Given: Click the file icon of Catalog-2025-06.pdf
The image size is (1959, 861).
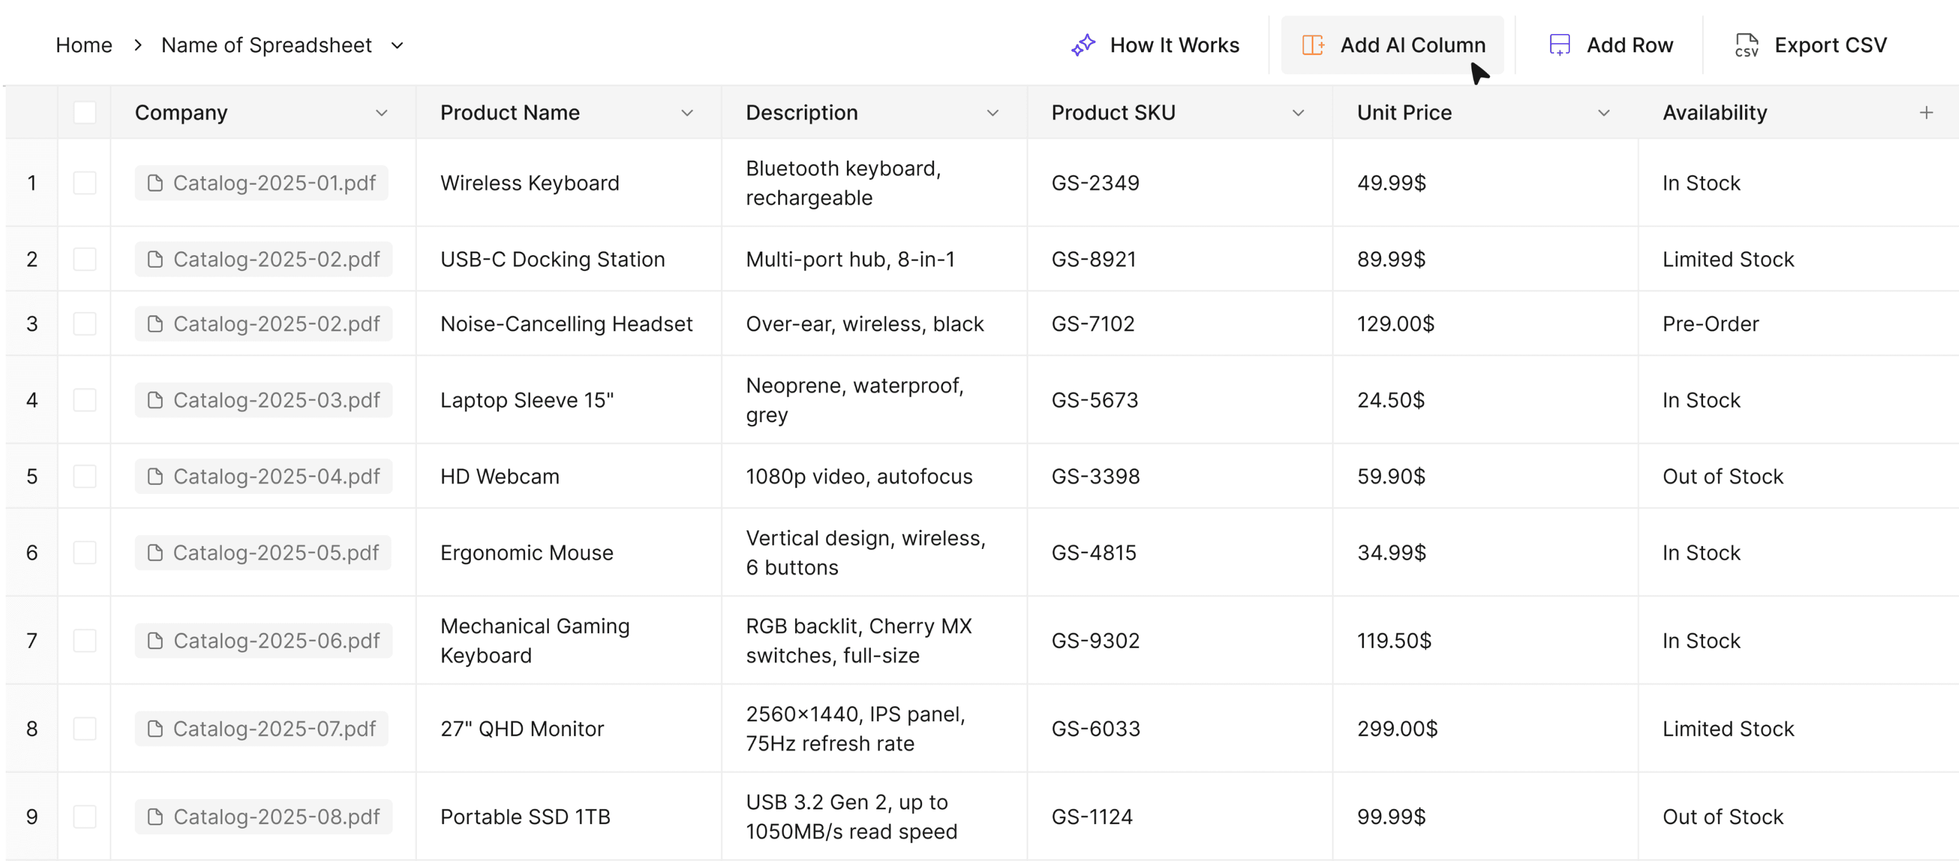Looking at the screenshot, I should (155, 640).
